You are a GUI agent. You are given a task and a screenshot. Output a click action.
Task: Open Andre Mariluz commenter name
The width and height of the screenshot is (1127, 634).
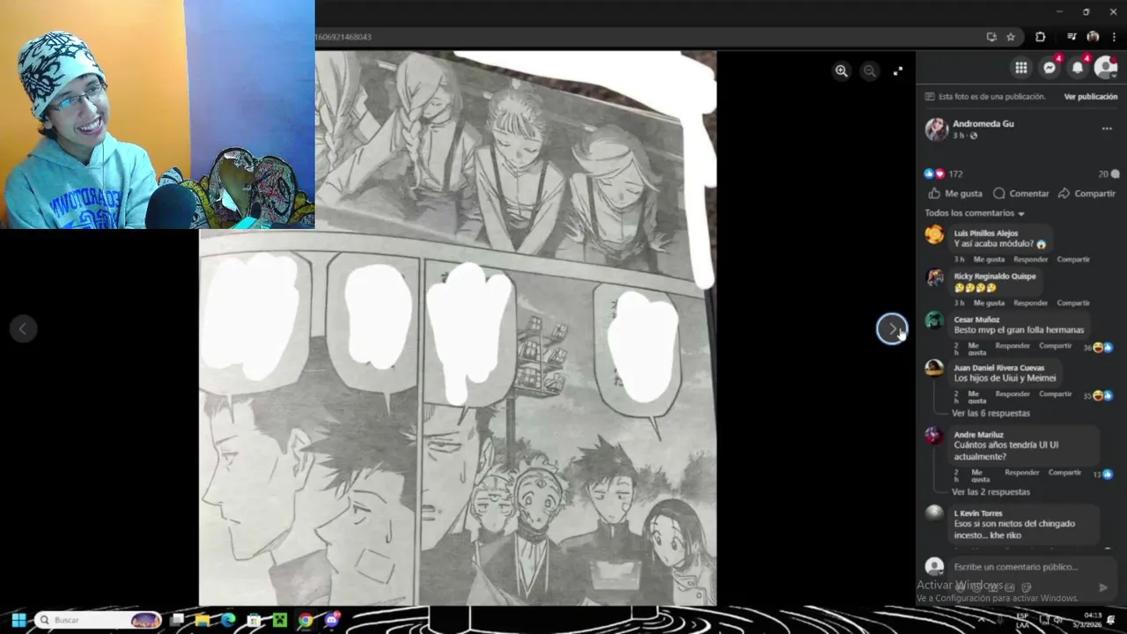point(978,435)
